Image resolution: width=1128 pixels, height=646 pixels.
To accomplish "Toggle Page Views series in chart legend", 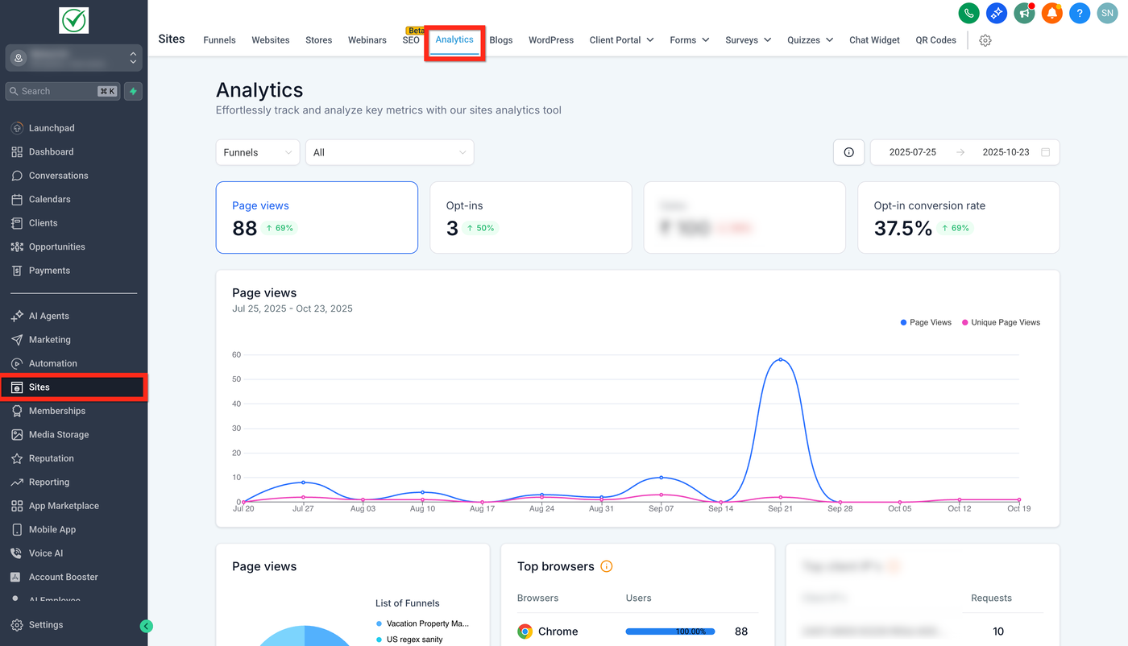I will (925, 322).
